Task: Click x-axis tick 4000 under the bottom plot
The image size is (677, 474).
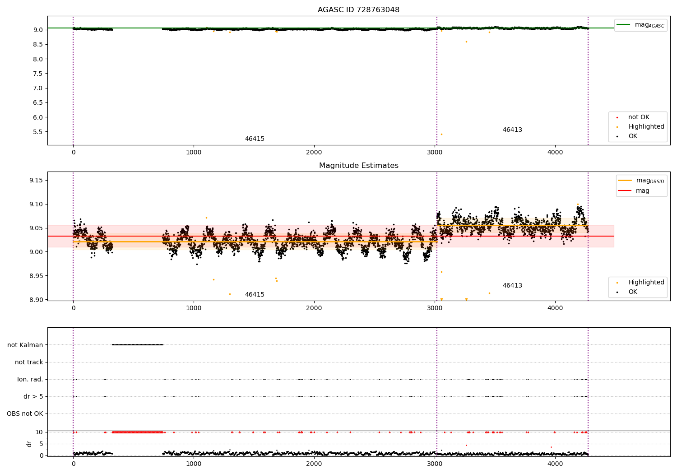Action: click(555, 464)
